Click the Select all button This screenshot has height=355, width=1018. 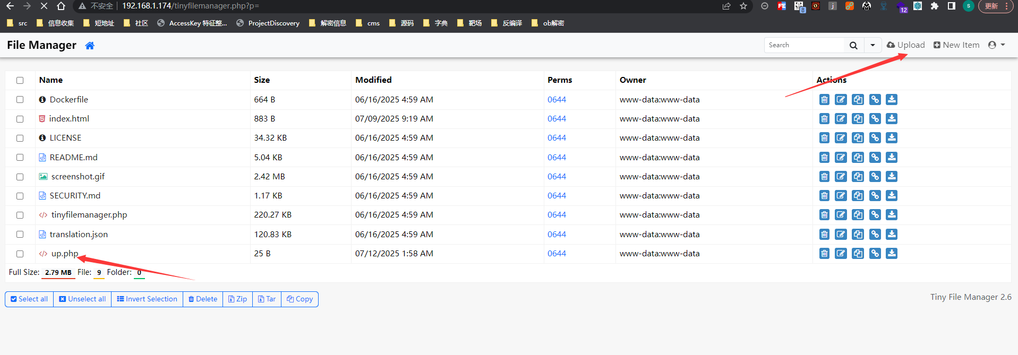pyautogui.click(x=29, y=299)
